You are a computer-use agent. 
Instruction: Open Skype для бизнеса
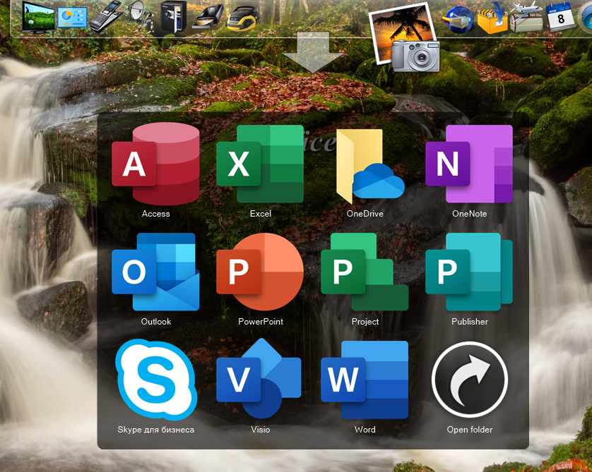click(x=156, y=380)
